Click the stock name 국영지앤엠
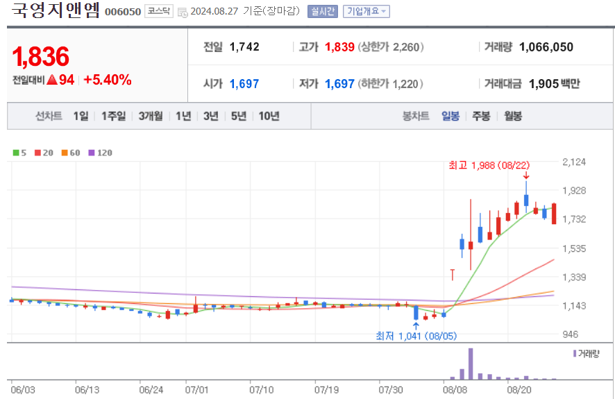615x399 pixels. pyautogui.click(x=56, y=10)
